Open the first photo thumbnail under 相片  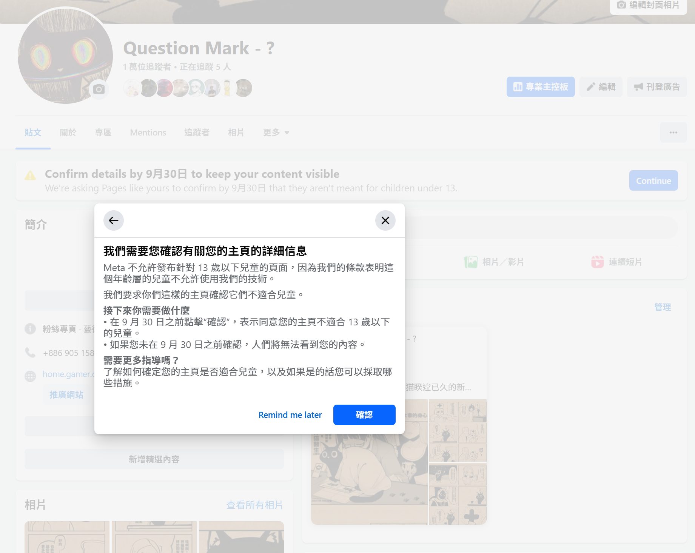[67, 537]
